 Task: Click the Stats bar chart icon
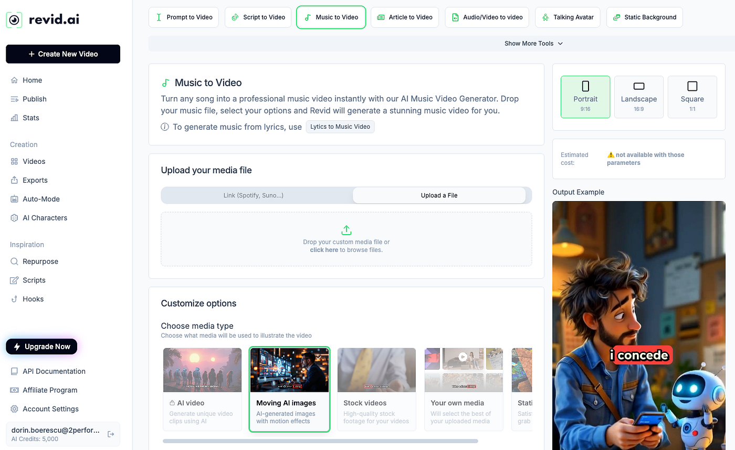pyautogui.click(x=14, y=118)
